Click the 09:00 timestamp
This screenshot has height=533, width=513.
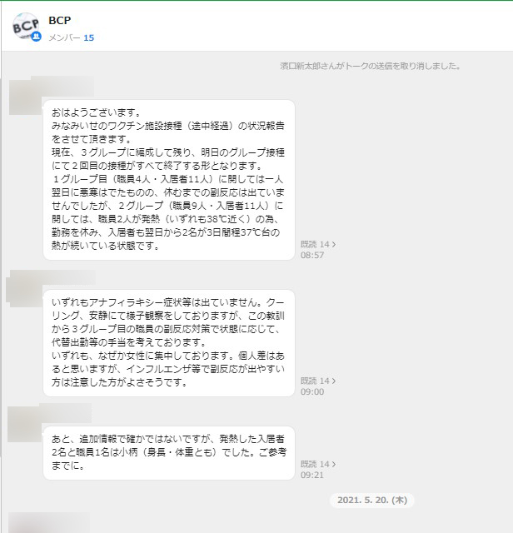coord(312,391)
